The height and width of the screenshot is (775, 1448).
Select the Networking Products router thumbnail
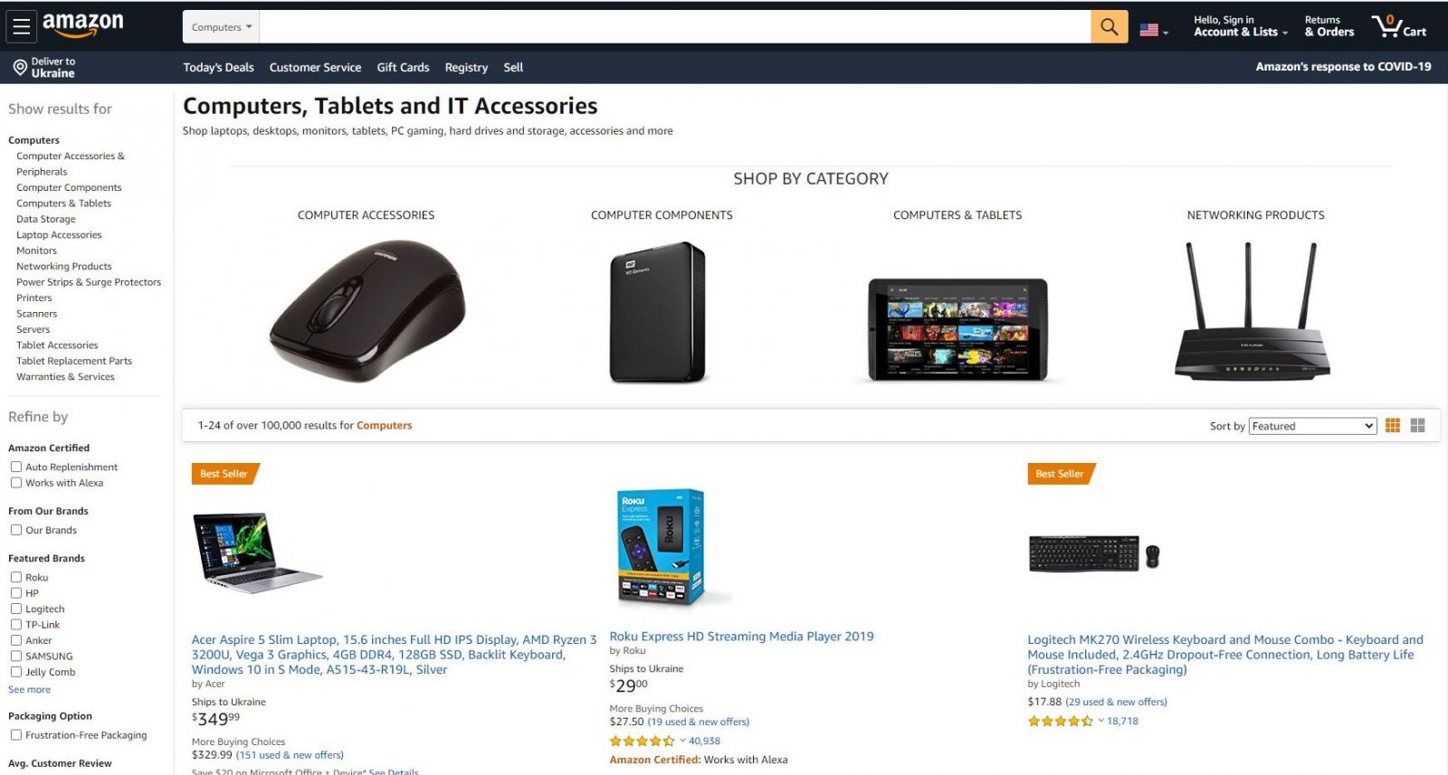click(1251, 312)
